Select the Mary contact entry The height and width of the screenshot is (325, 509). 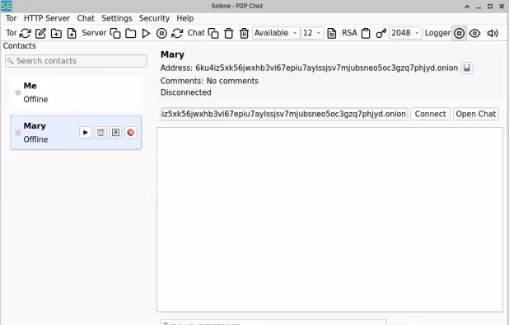tap(76, 133)
